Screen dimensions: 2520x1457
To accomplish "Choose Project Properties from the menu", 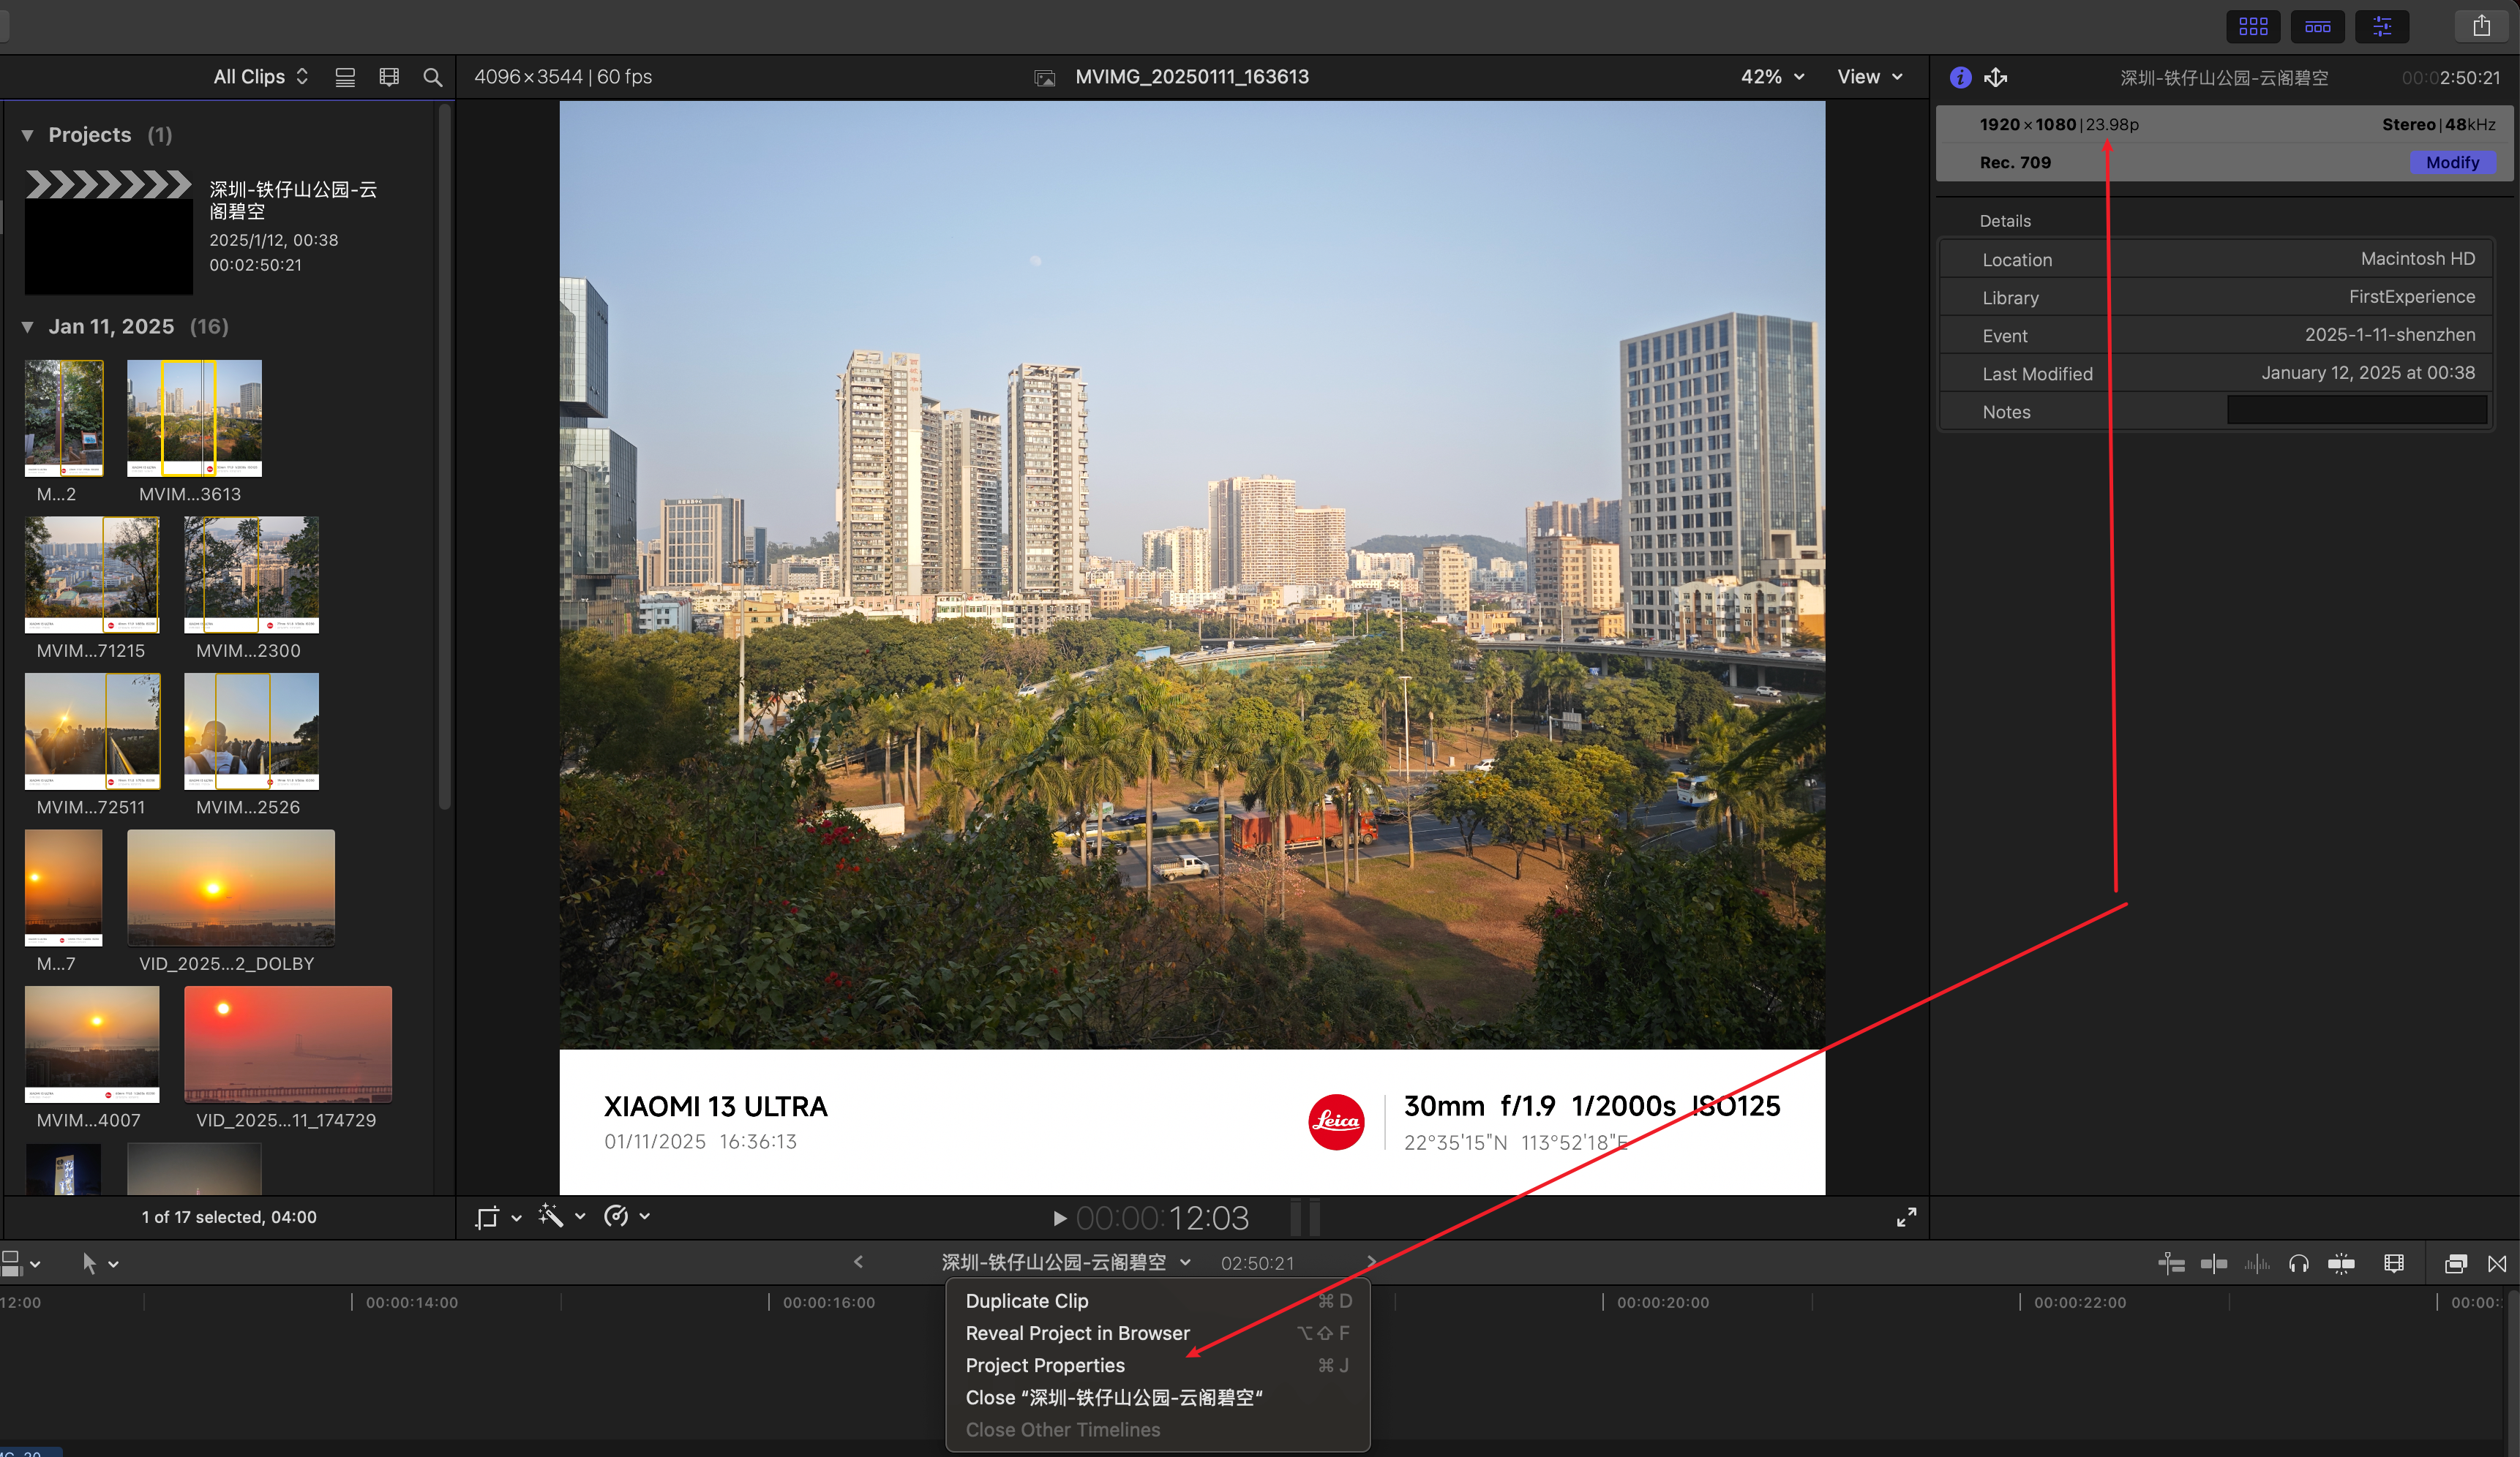I will 1157,1365.
